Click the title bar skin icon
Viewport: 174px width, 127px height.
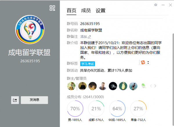tap(155, 5)
